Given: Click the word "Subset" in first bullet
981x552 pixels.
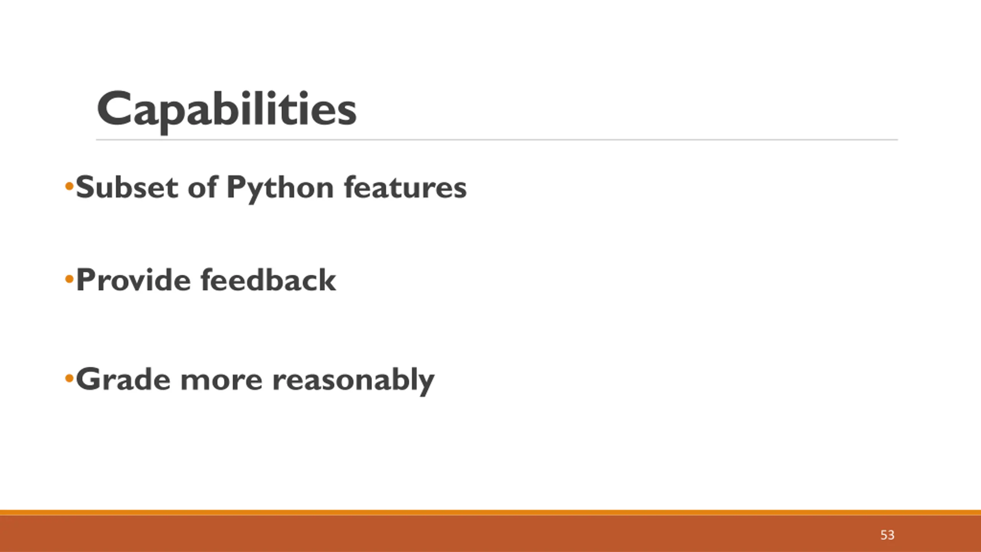Looking at the screenshot, I should pyautogui.click(x=127, y=187).
